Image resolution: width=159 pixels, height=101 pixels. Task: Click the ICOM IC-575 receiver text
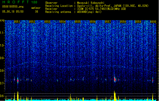pos(101,9)
